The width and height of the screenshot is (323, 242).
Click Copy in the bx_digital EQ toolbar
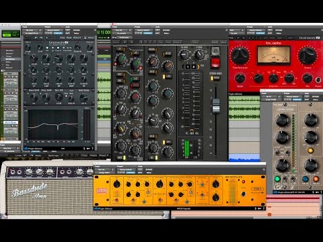pyautogui.click(x=62, y=38)
